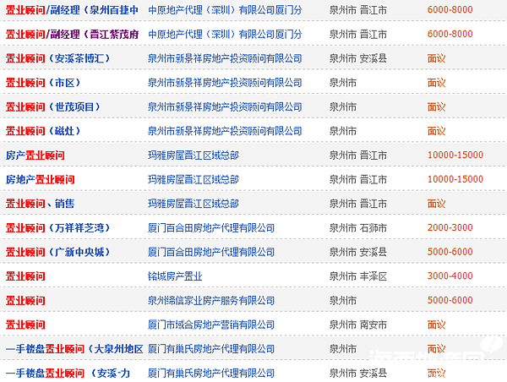Open 泉州市新景祥 company in 市区 row
This screenshot has height=382, width=507.
(225, 83)
